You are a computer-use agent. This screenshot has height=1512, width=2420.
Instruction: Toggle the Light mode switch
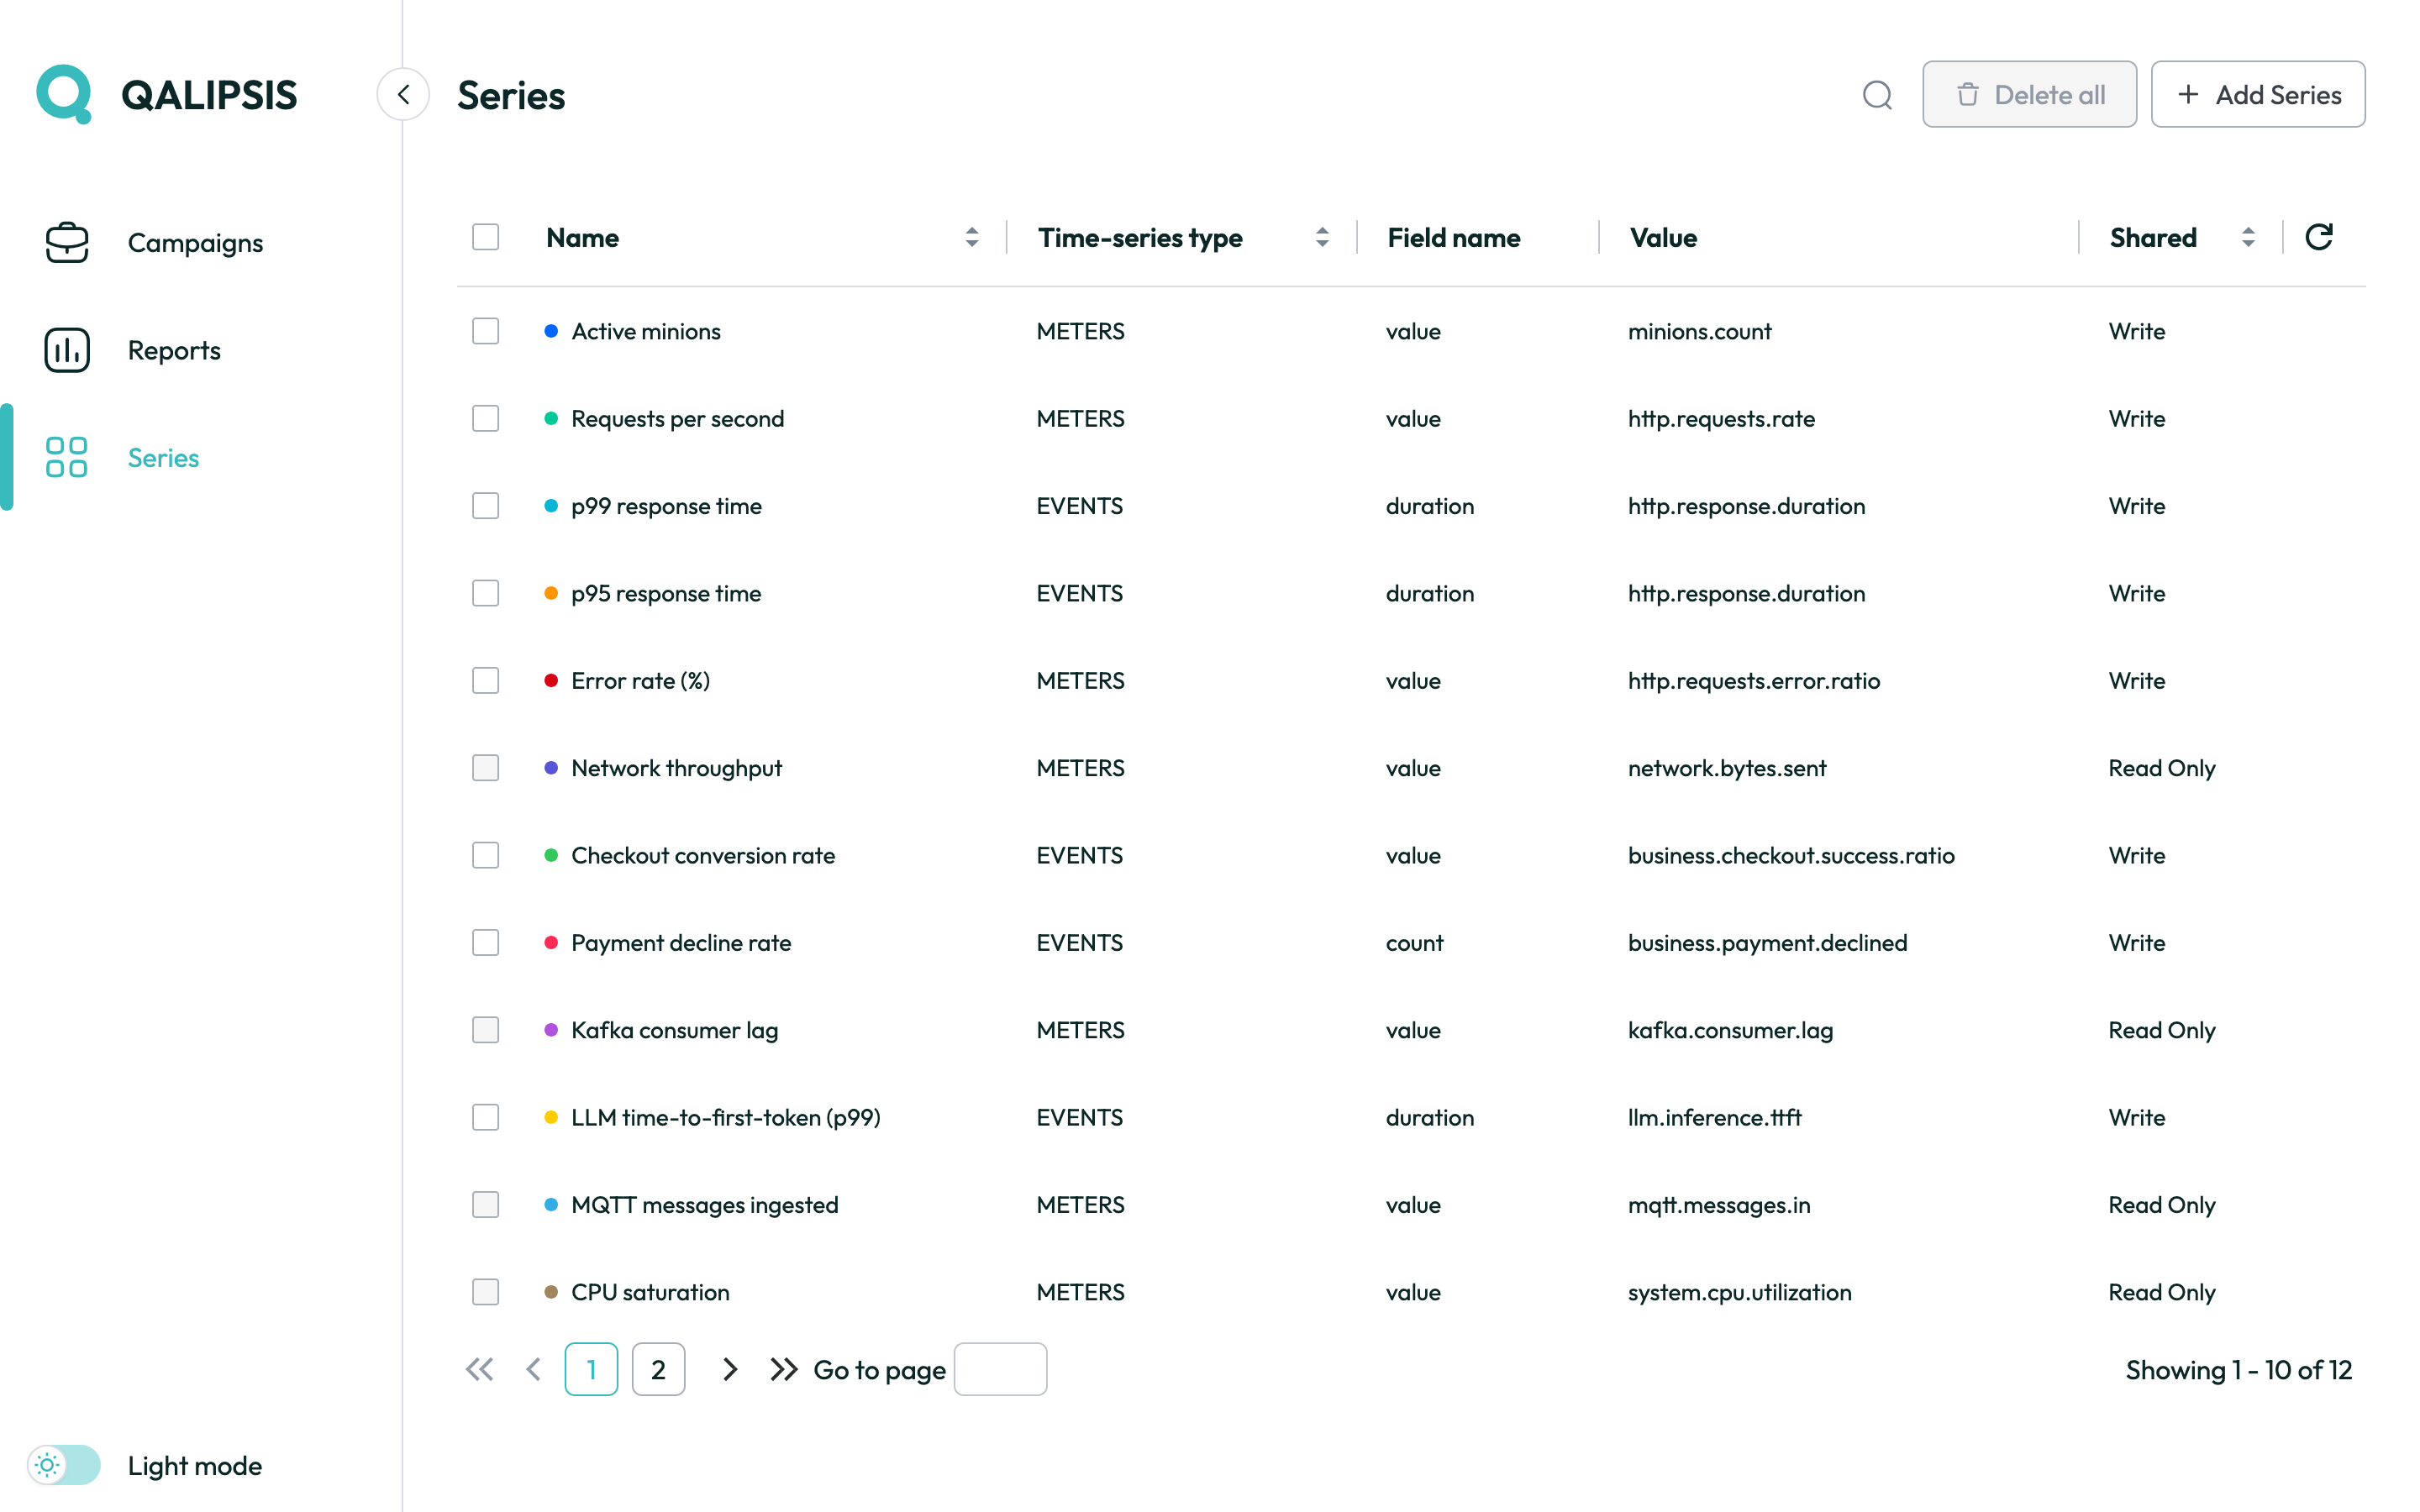pyautogui.click(x=64, y=1465)
